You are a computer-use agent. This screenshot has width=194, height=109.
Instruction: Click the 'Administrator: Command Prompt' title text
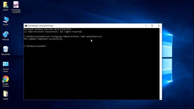[40, 26]
